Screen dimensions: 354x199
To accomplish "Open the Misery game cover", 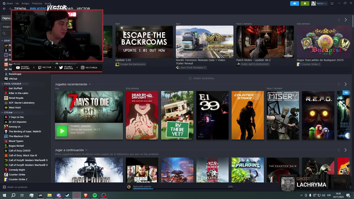I will pyautogui.click(x=283, y=115).
